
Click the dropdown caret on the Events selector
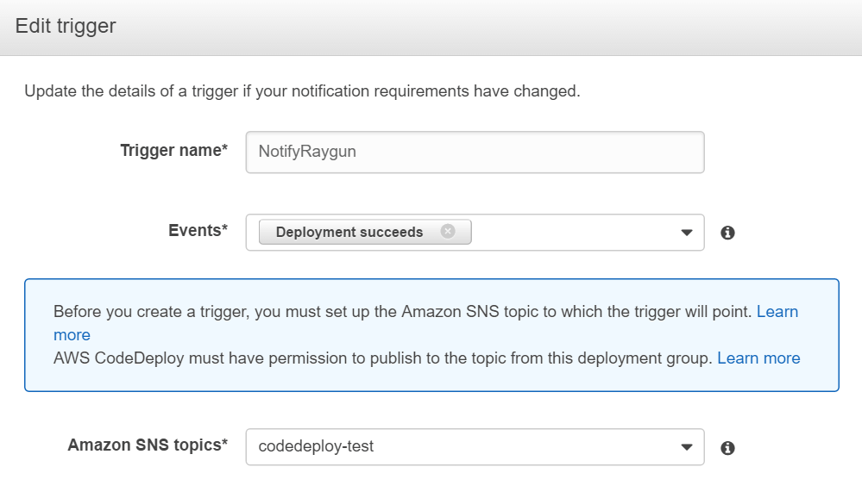coord(686,232)
